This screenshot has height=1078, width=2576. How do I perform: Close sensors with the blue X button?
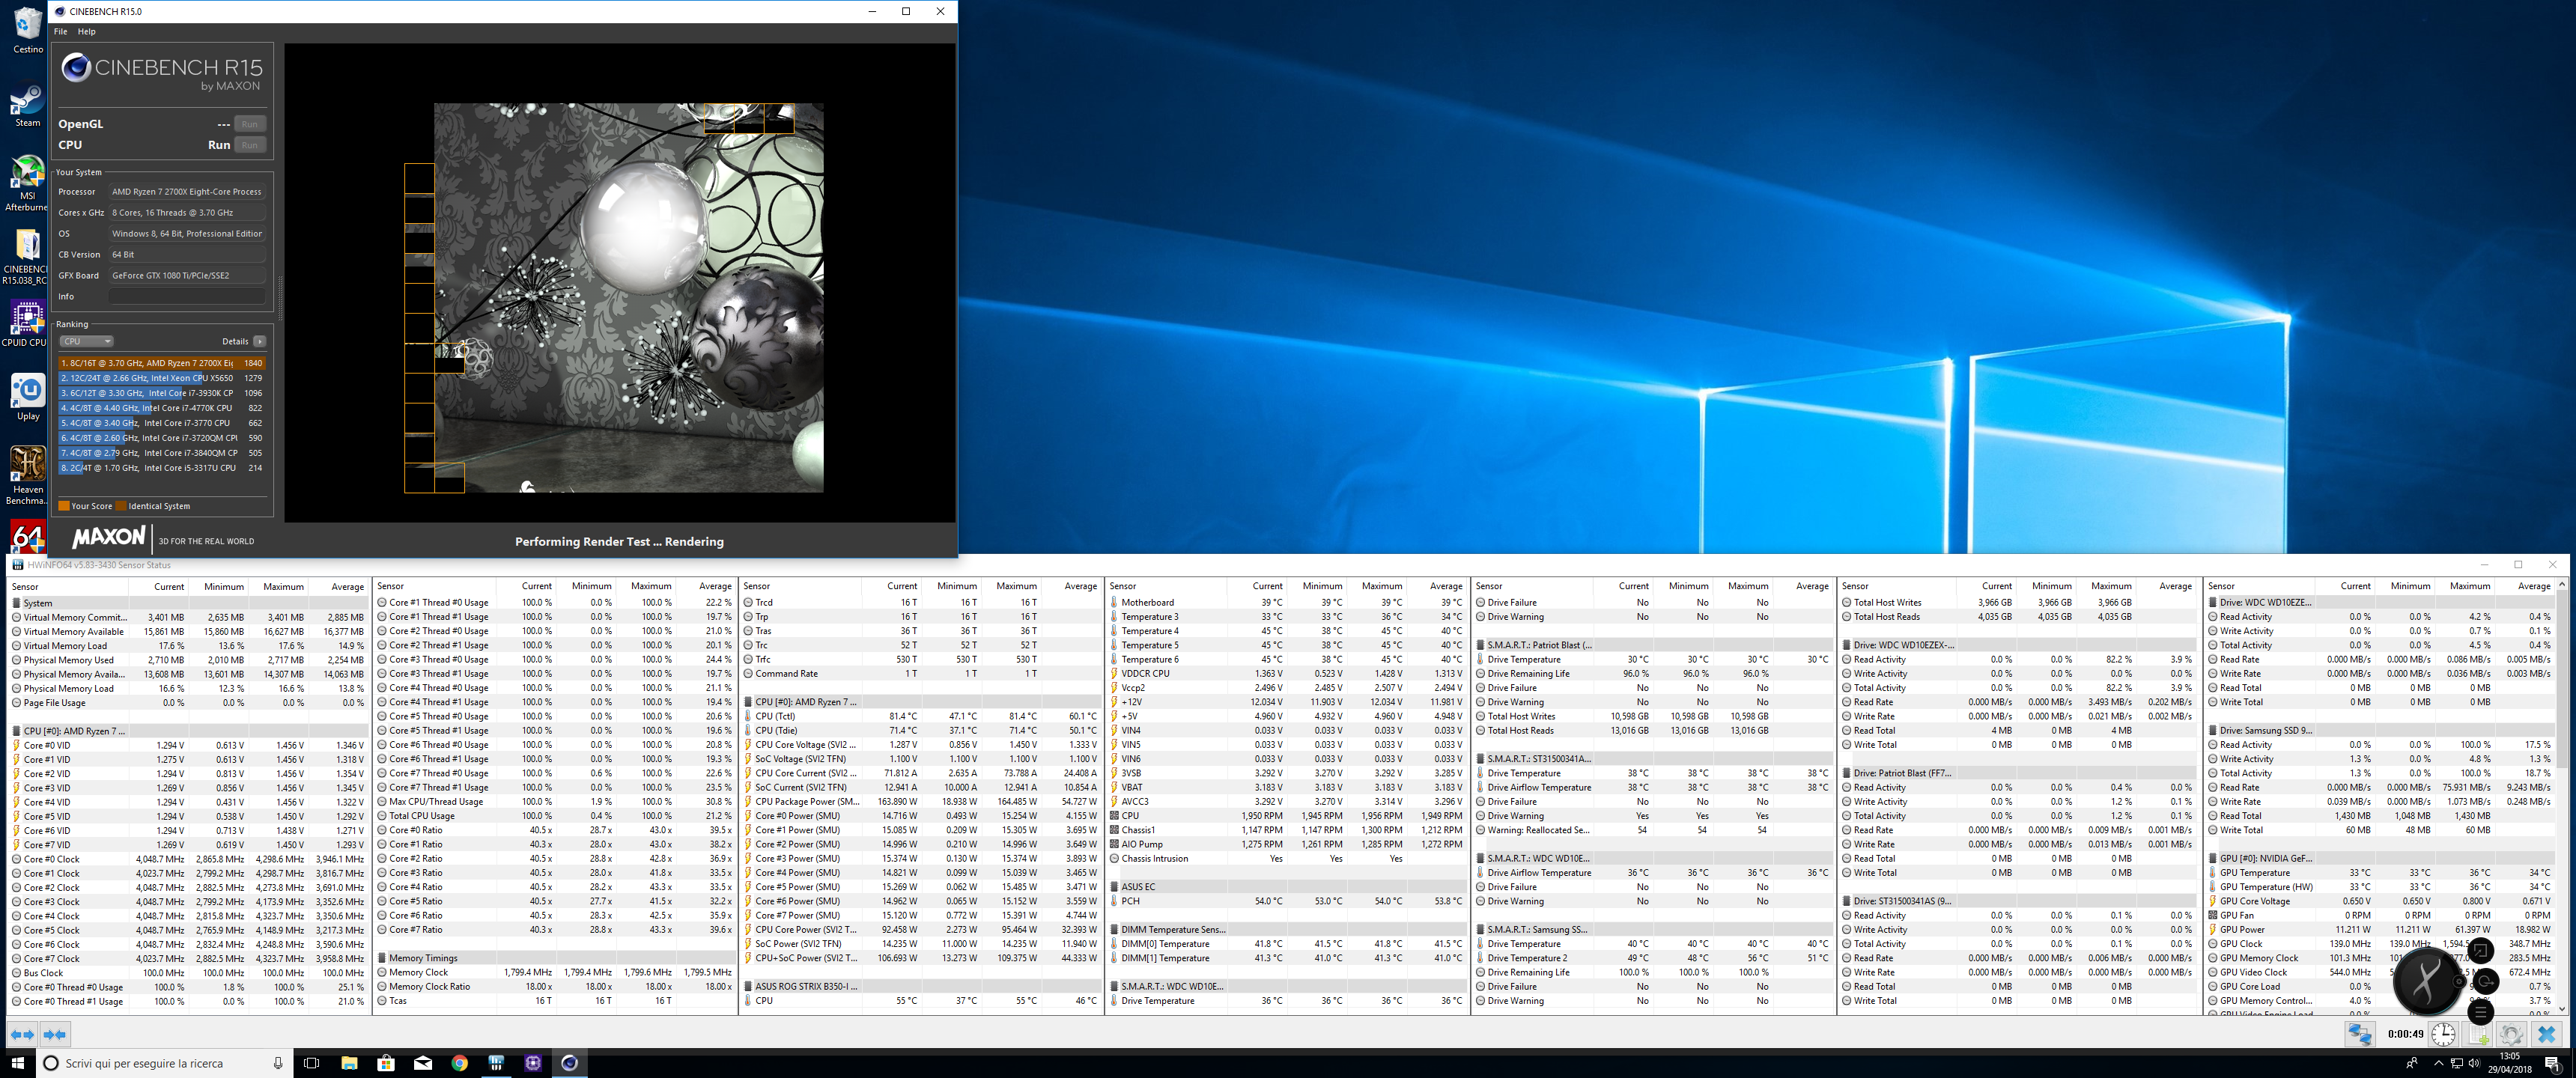(2546, 1034)
